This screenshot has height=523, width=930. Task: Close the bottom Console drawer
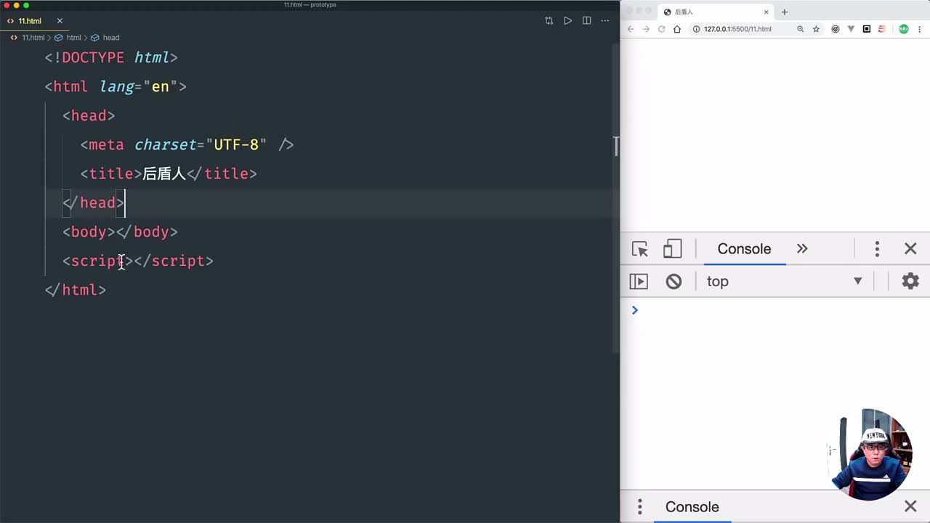click(910, 507)
